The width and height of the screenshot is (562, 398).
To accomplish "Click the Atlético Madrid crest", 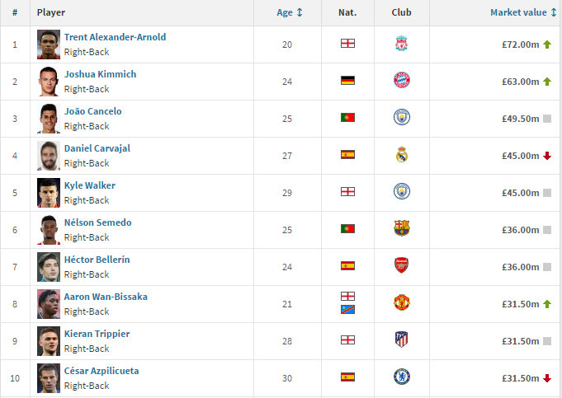I will (401, 339).
